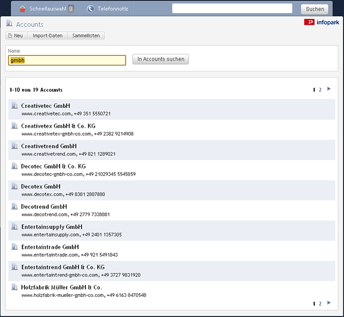Click www.creativetec.com, +49 351 5550721 text

coord(66,114)
